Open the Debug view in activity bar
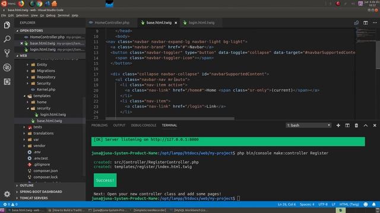 click(x=7, y=67)
